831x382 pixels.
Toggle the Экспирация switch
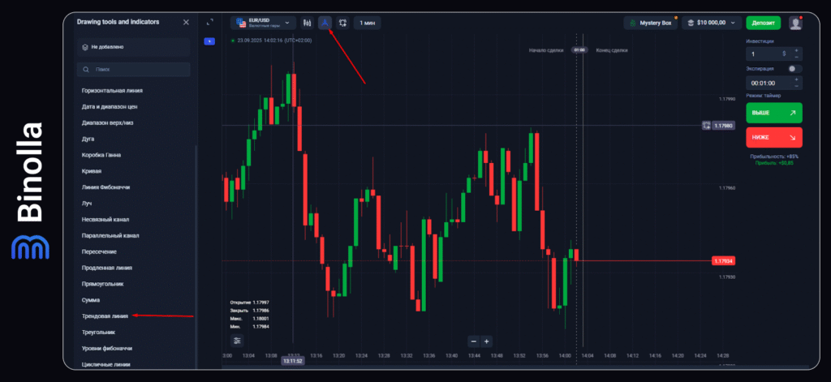794,69
